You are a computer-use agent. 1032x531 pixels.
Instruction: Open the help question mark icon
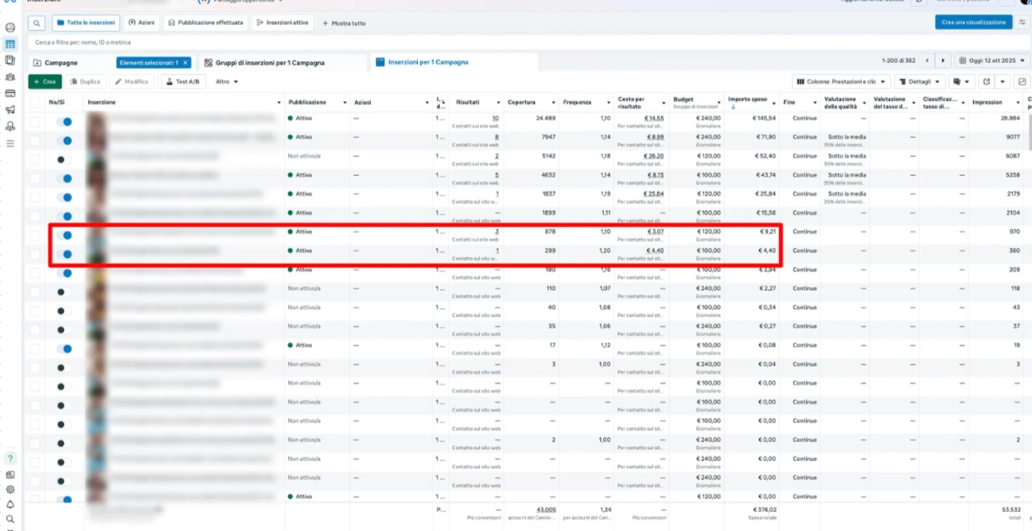[x=10, y=458]
